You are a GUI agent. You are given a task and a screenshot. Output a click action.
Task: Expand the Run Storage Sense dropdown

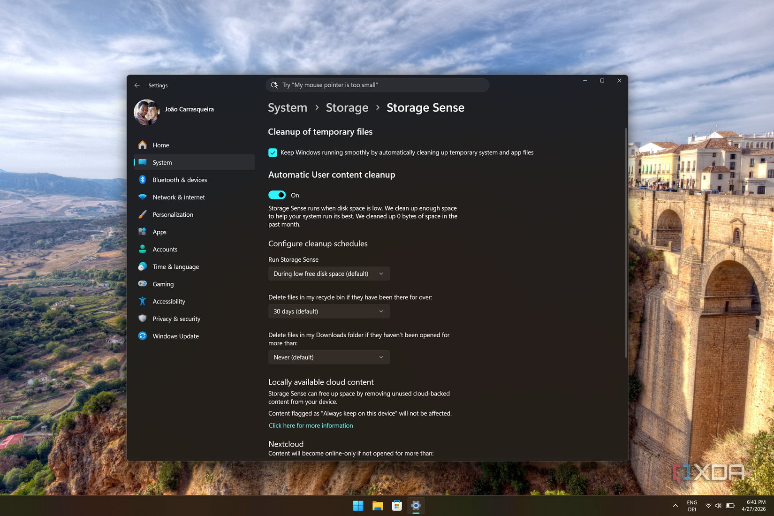coord(328,273)
